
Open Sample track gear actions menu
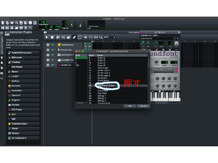click(x=48, y=50)
